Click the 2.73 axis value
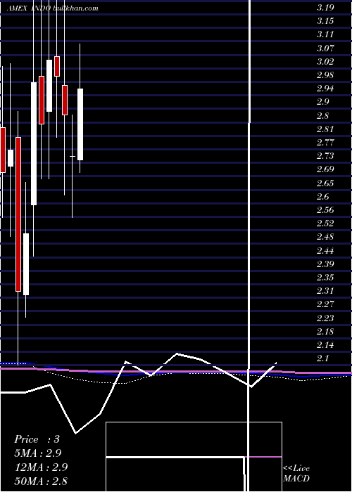352x492 pixels. (x=325, y=155)
